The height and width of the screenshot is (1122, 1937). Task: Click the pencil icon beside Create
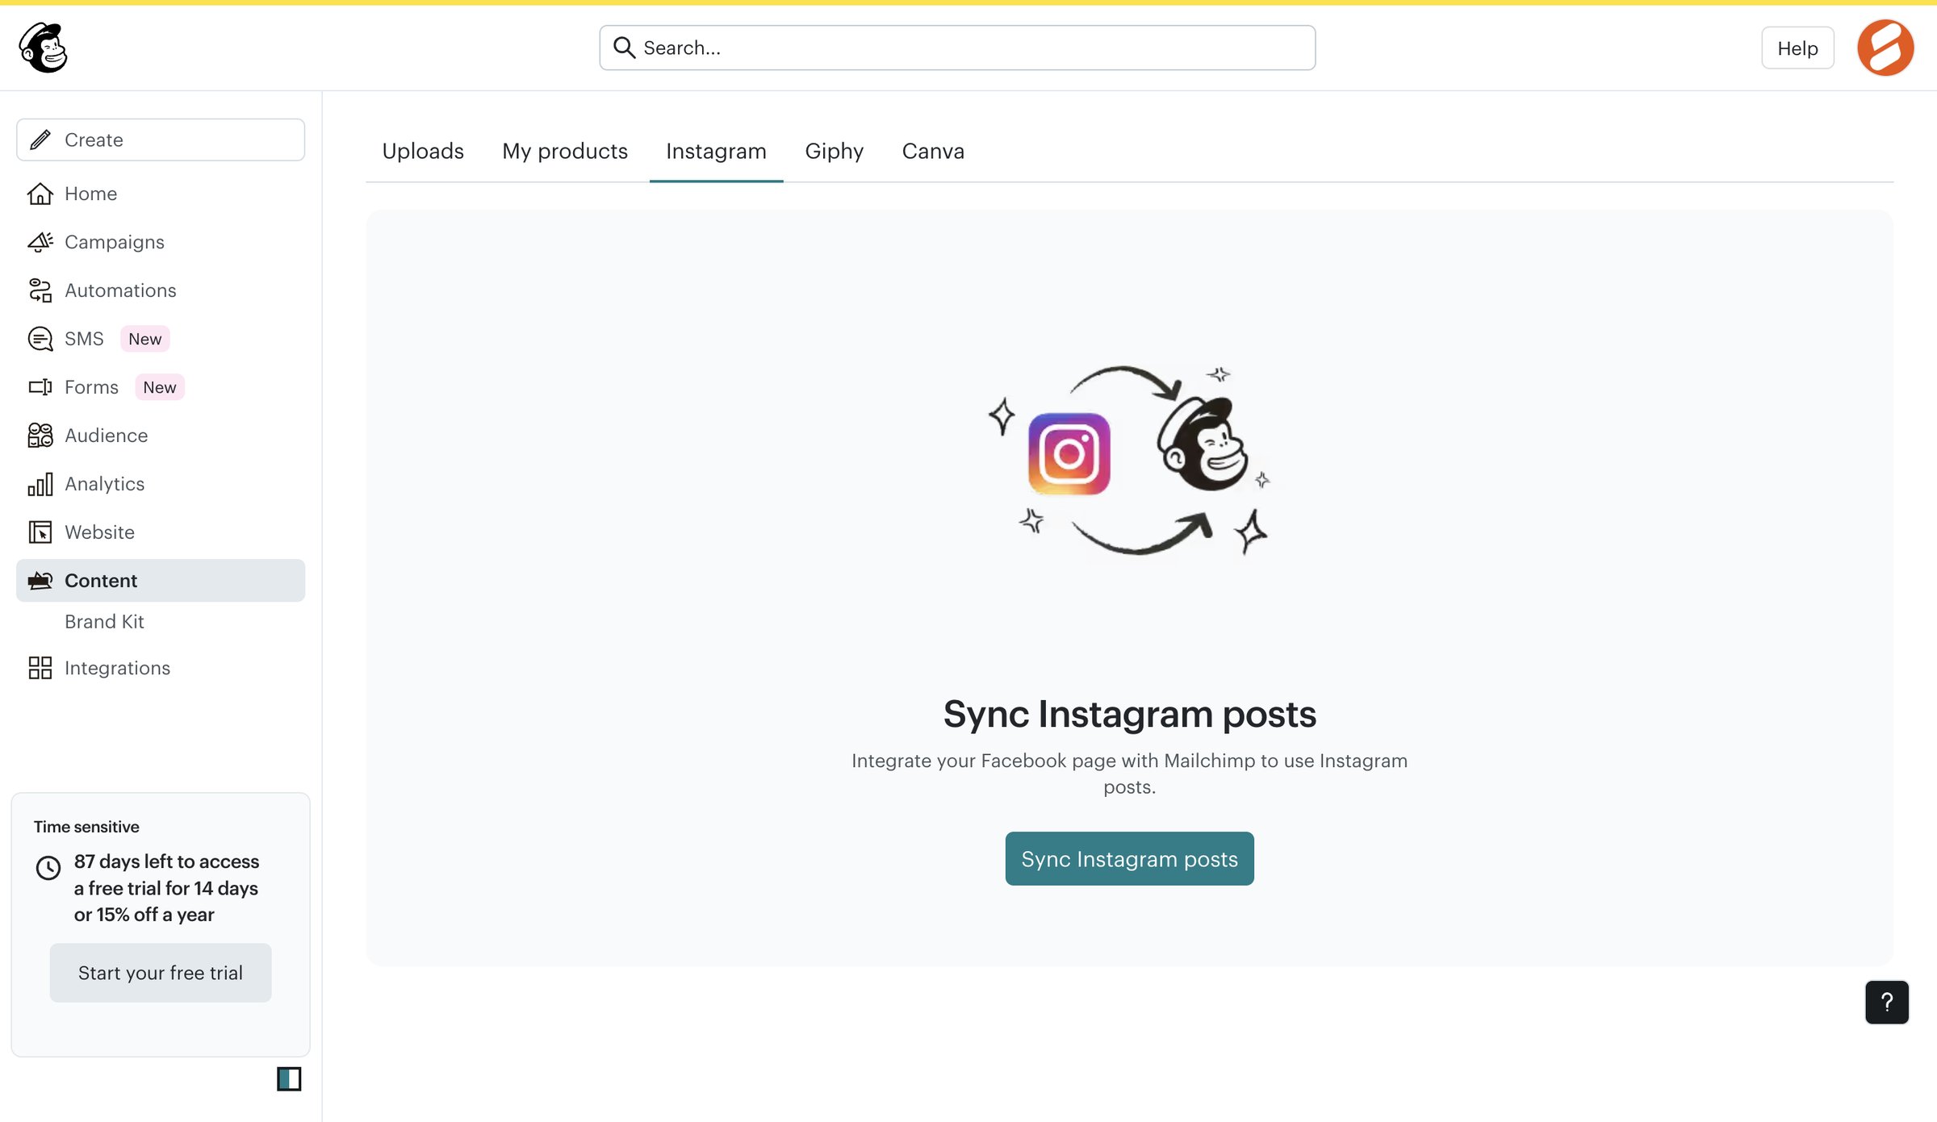[40, 140]
